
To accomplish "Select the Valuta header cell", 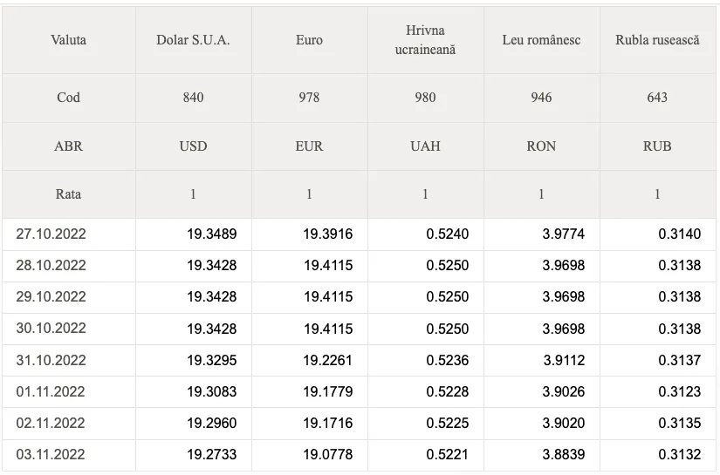I will tap(68, 40).
